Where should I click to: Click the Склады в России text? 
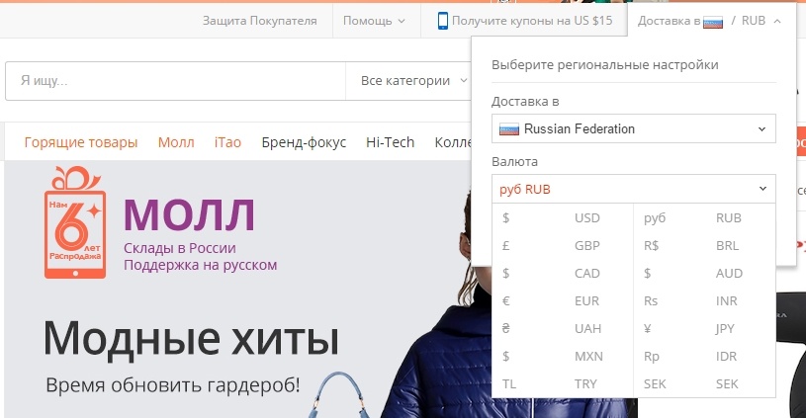(x=179, y=248)
